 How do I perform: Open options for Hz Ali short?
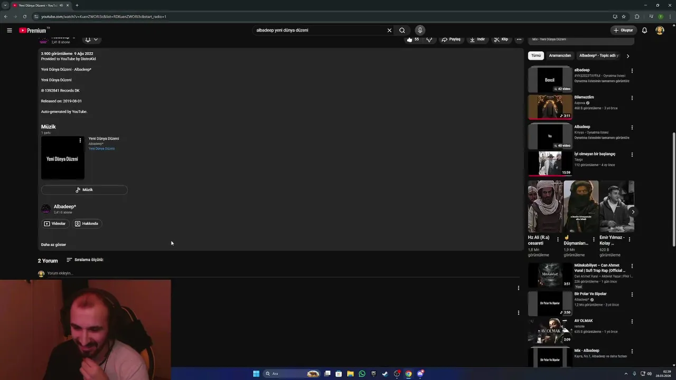[558, 239]
